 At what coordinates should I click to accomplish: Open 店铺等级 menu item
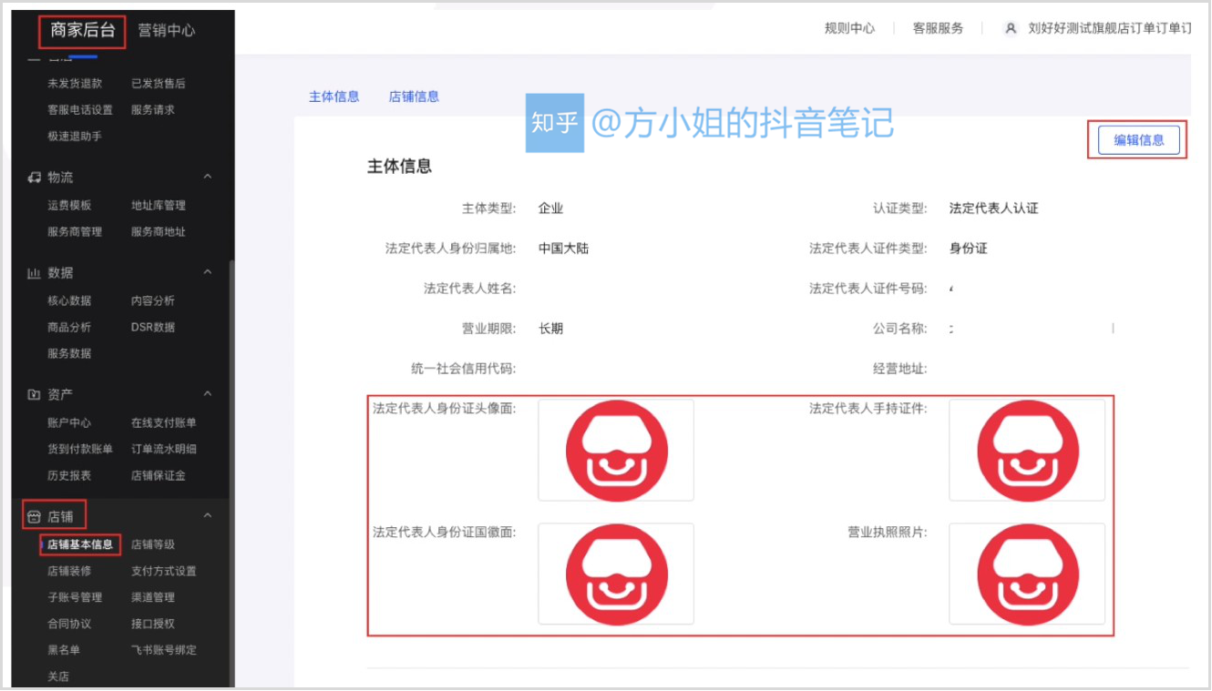[153, 545]
